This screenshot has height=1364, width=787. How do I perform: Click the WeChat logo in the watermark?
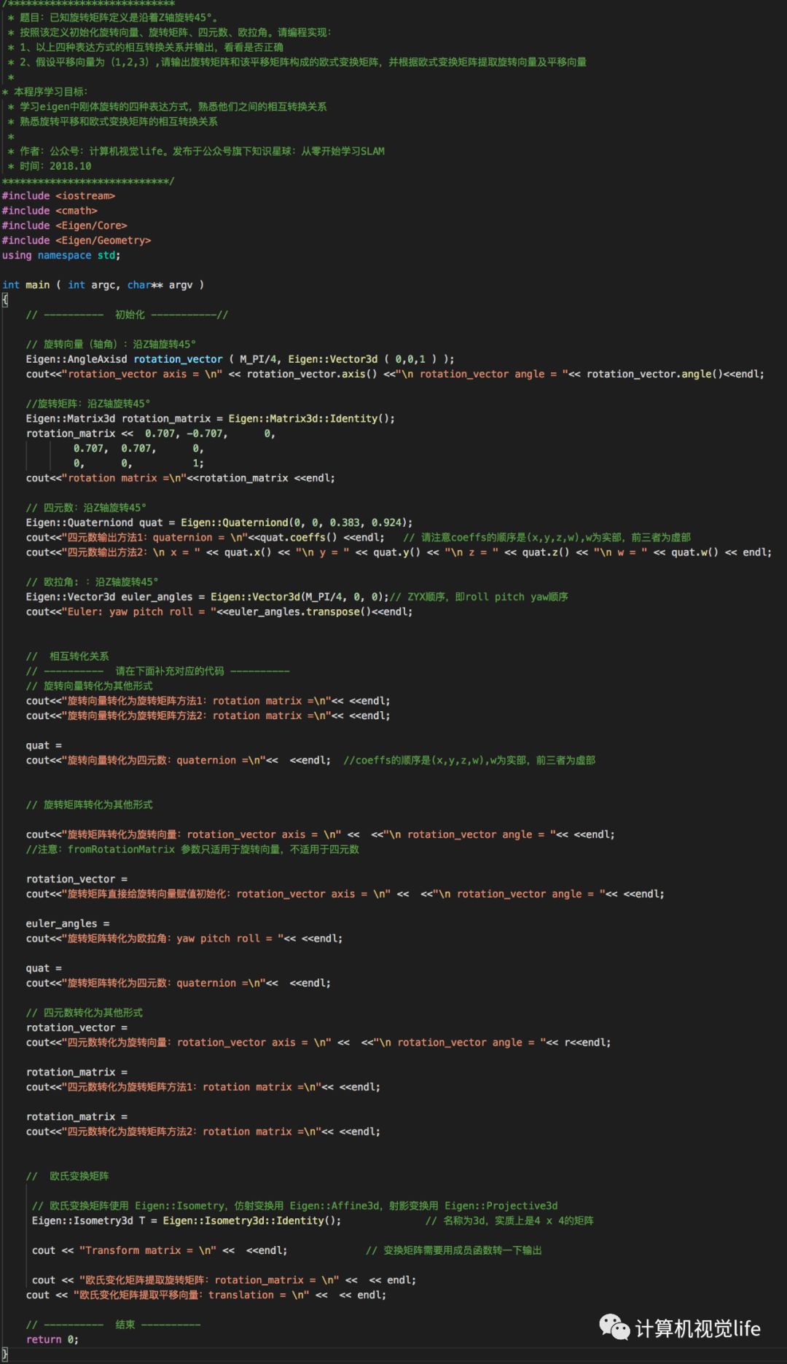(614, 1327)
